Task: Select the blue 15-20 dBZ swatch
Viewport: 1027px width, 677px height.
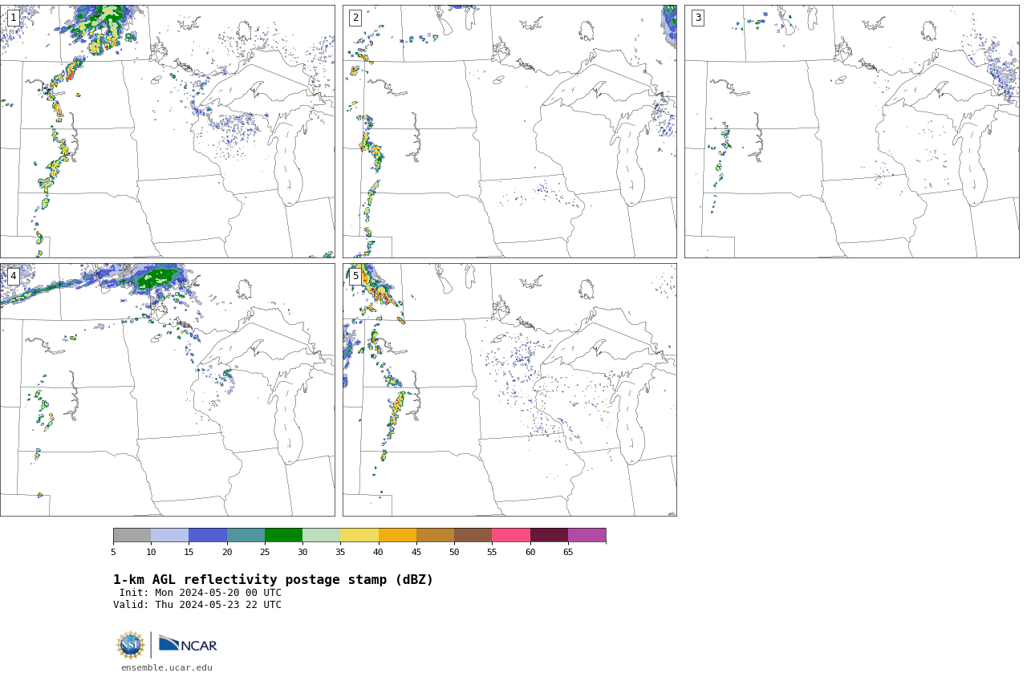Action: [x=208, y=535]
